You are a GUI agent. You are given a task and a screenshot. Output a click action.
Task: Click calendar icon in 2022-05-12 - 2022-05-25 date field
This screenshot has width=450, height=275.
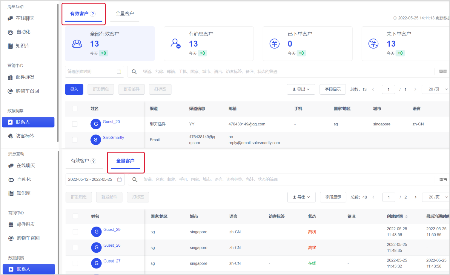(x=119, y=179)
